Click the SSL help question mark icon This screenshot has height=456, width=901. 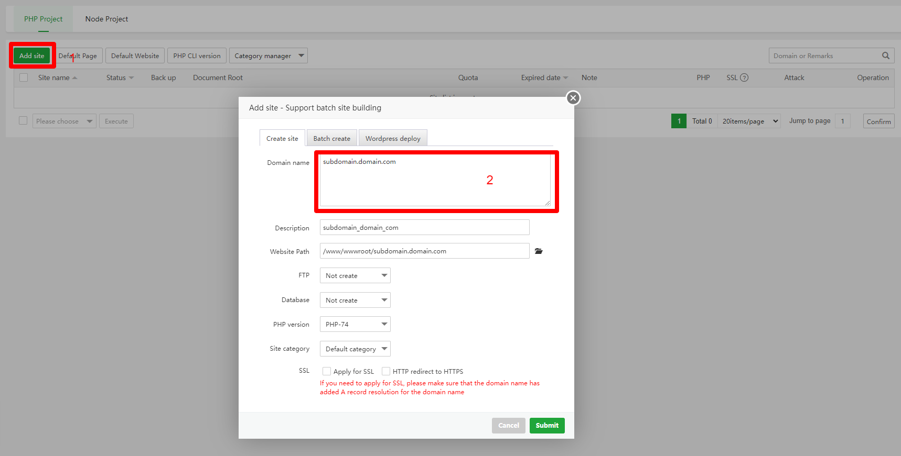pyautogui.click(x=744, y=77)
